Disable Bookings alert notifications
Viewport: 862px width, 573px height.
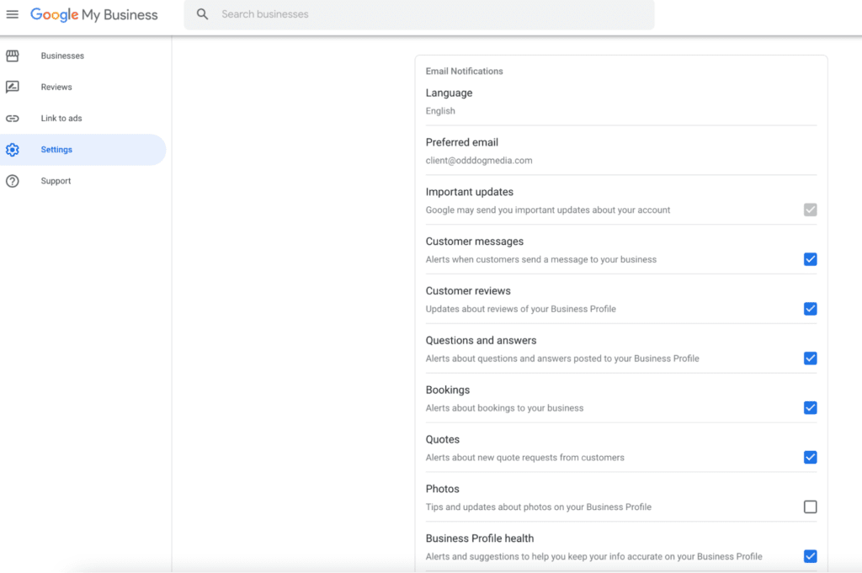pos(810,407)
